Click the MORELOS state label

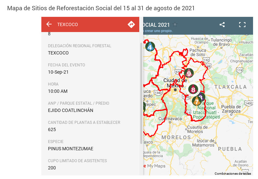coord(176,137)
